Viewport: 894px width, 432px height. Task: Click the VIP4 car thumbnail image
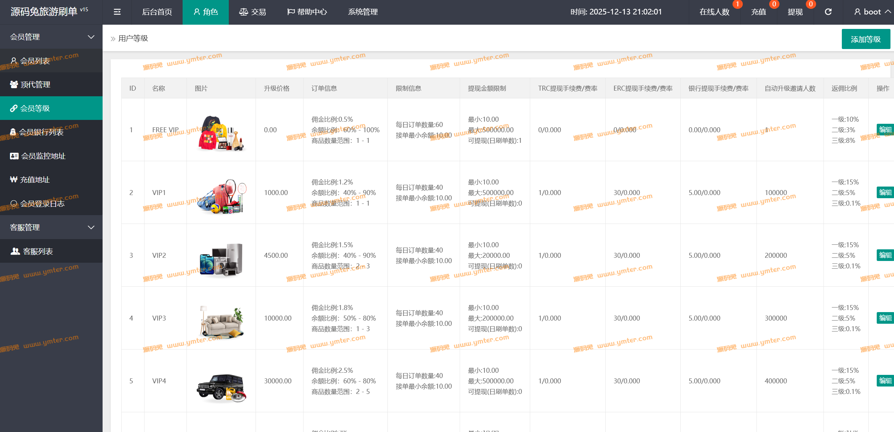[221, 388]
